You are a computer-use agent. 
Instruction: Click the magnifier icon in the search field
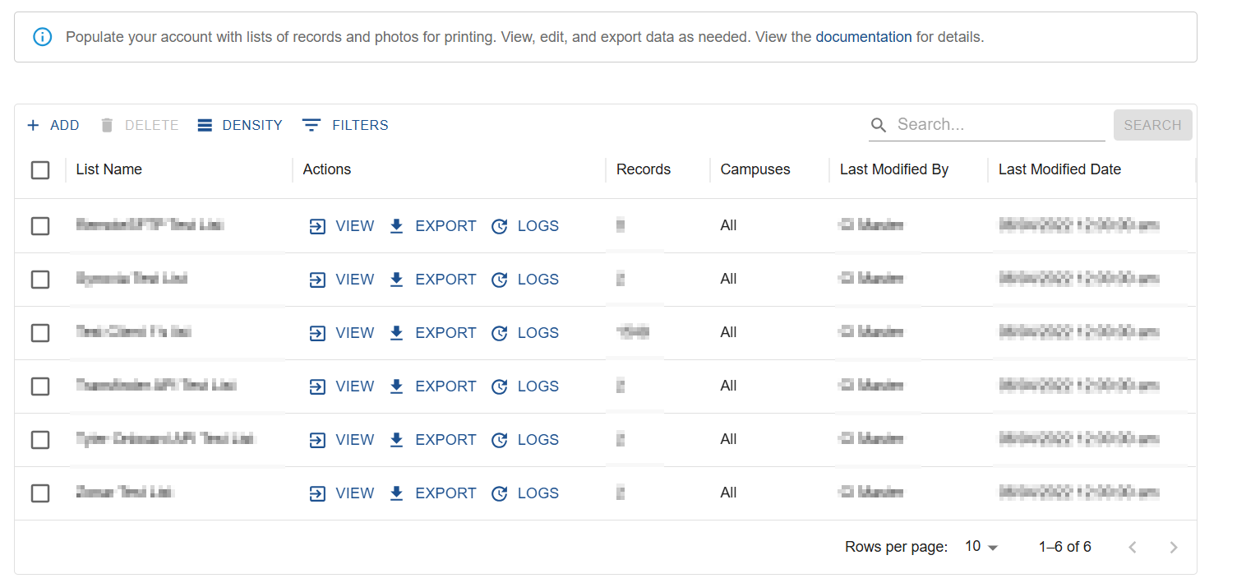(879, 125)
